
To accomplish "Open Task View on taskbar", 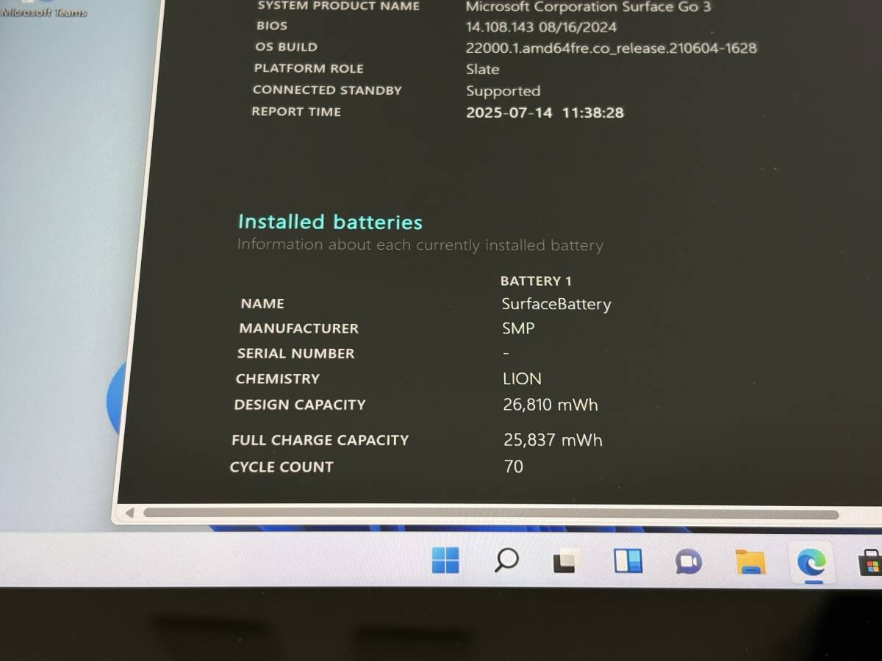I will pos(566,561).
